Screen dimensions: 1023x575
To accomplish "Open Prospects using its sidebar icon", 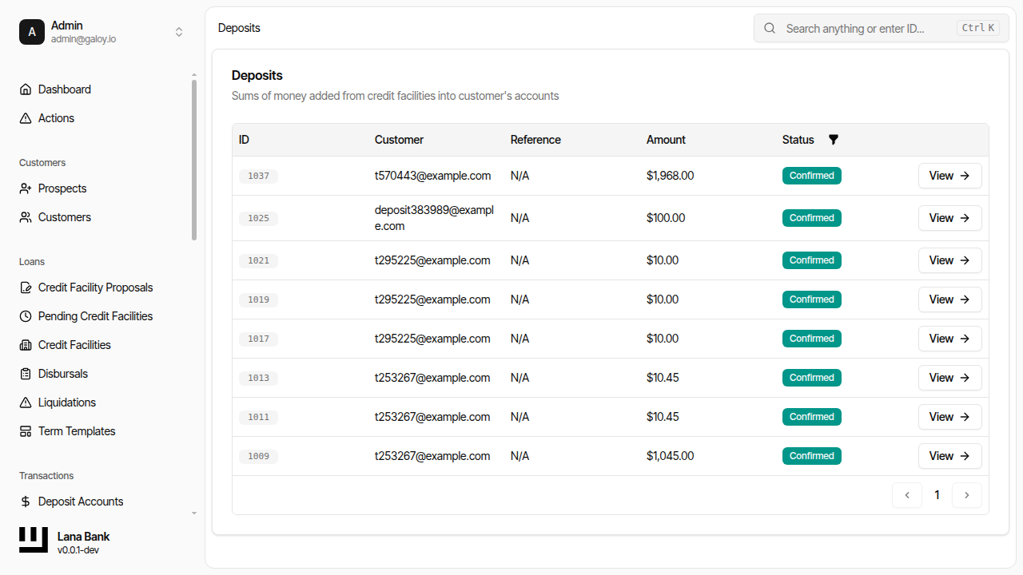I will click(x=25, y=188).
